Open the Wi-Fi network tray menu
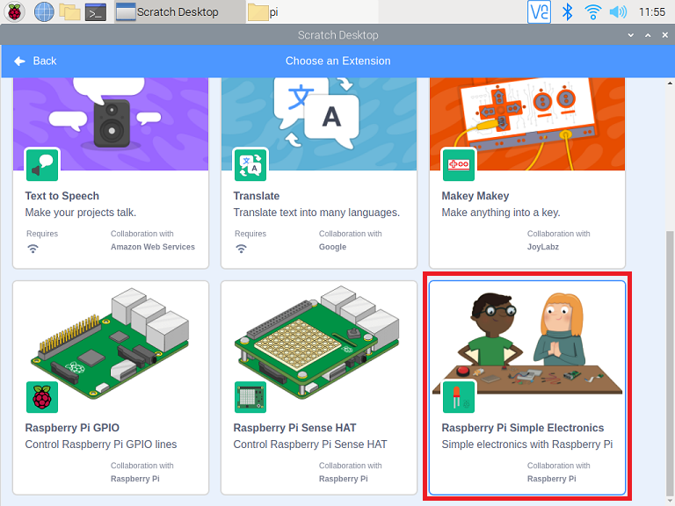Viewport: 675px width, 506px height. click(x=592, y=12)
